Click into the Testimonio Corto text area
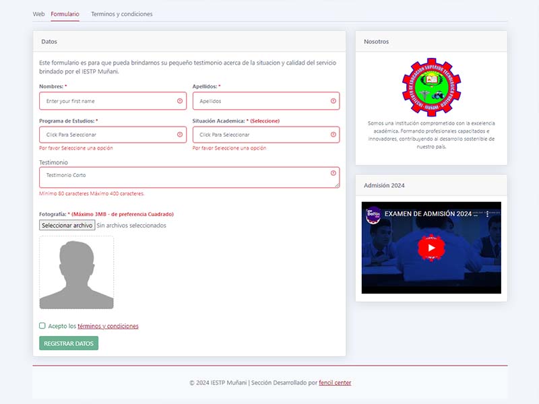539x404 pixels. (182, 178)
